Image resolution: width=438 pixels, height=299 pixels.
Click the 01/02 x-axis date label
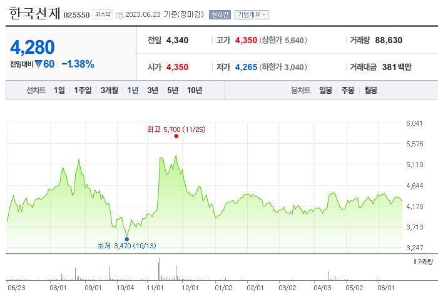pyautogui.click(x=223, y=288)
